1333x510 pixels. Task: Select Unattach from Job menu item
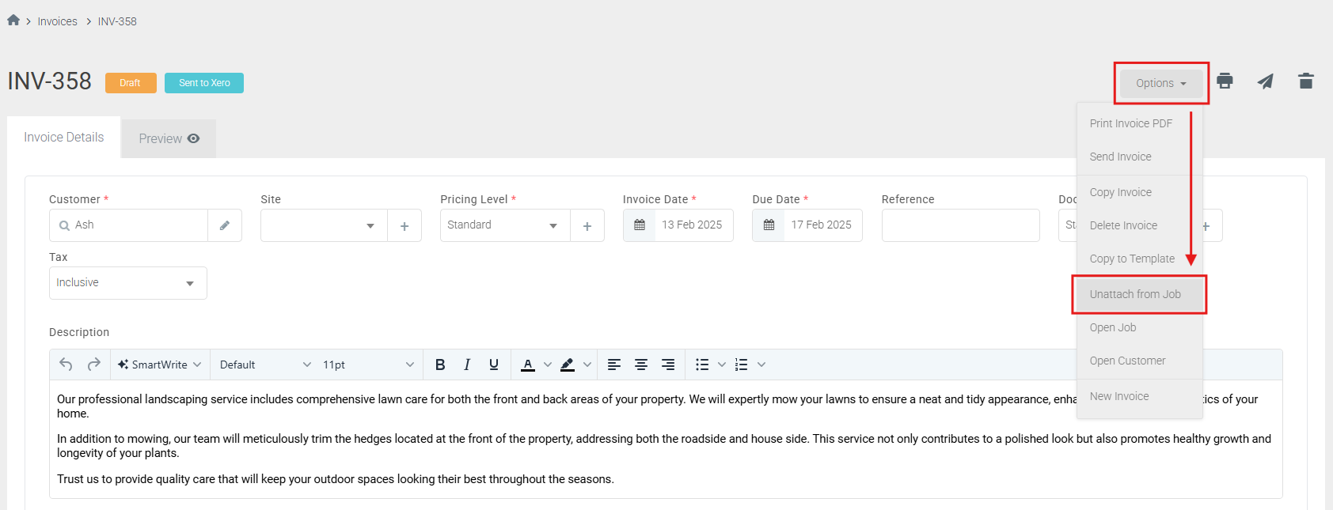click(x=1135, y=294)
